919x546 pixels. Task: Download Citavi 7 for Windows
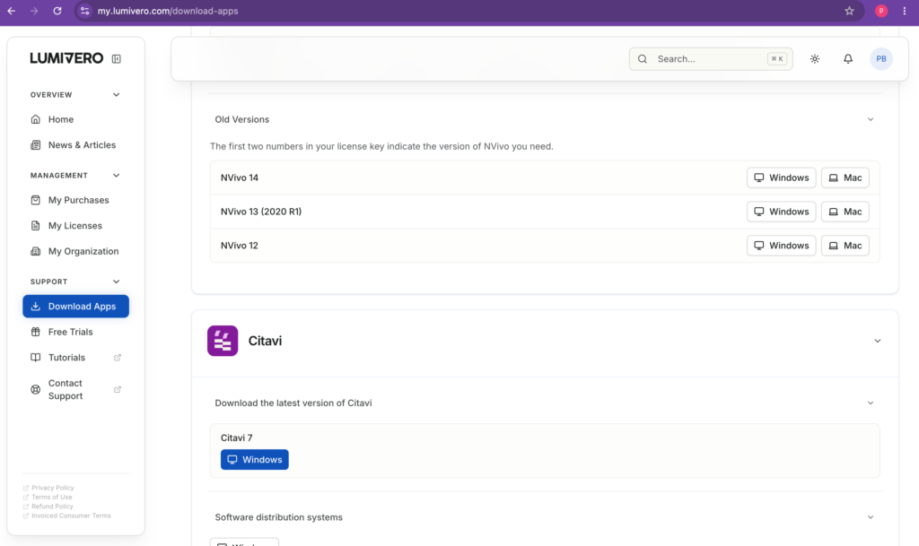254,459
